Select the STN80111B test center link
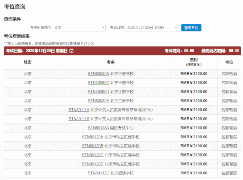This screenshot has height=180, width=243. pos(79,119)
